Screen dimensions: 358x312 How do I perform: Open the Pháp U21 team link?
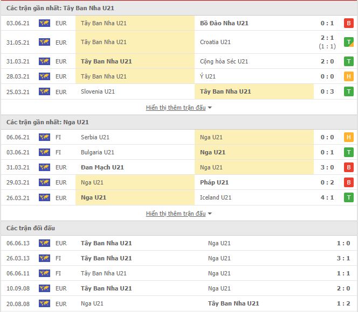click(214, 182)
